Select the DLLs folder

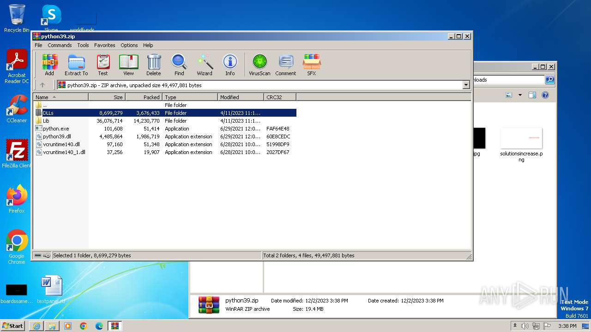click(165, 113)
